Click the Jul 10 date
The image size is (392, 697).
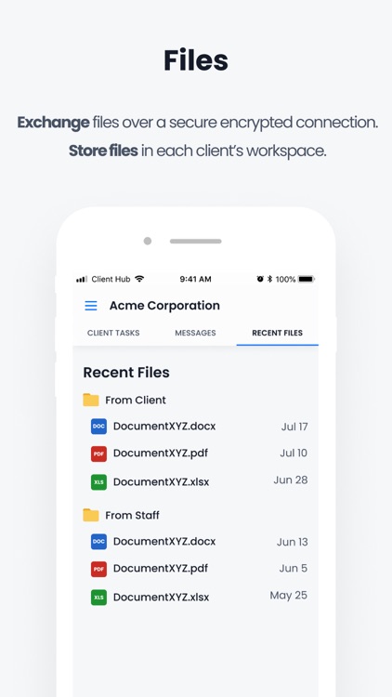294,453
